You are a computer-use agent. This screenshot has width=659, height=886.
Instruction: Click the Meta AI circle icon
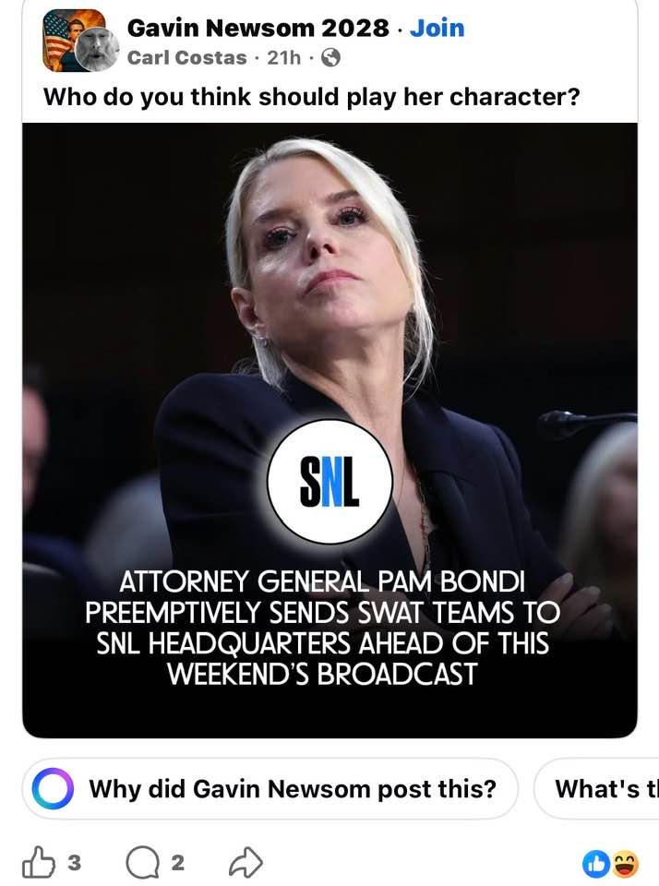click(53, 788)
